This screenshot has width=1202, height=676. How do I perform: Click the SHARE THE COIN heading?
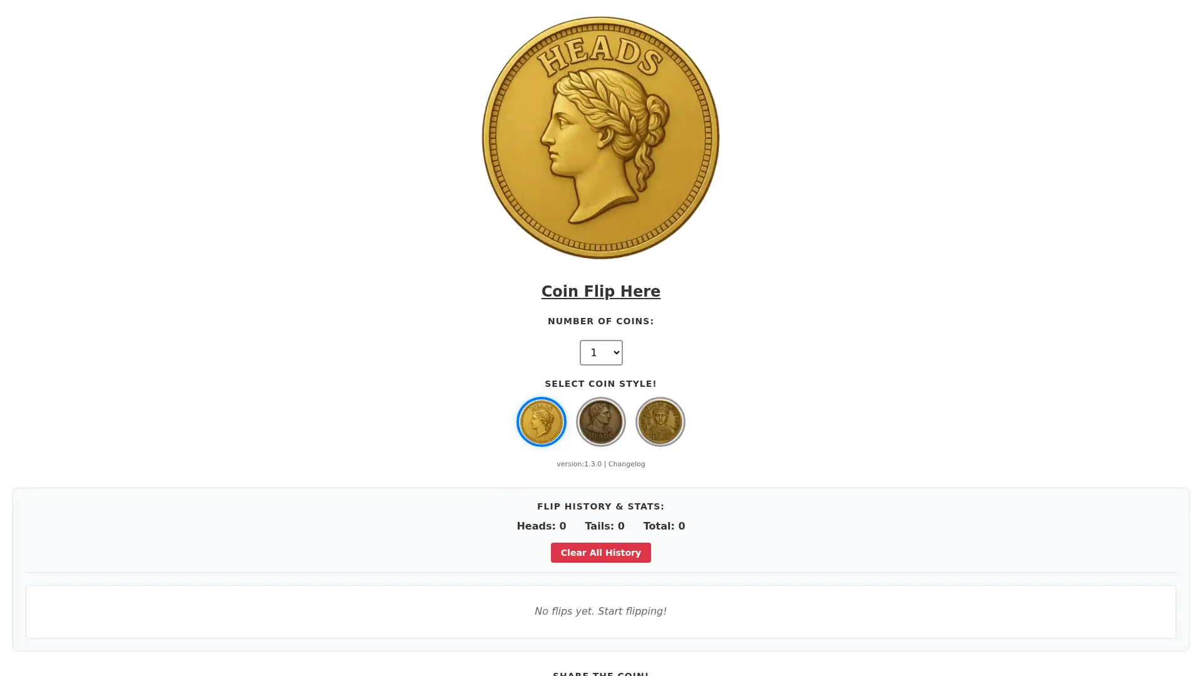pos(600,673)
